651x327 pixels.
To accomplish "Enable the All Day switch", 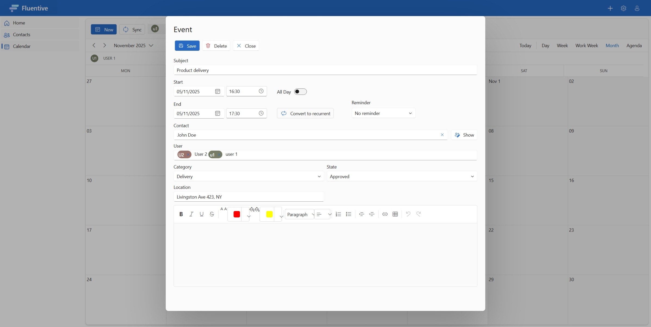I will (x=300, y=92).
